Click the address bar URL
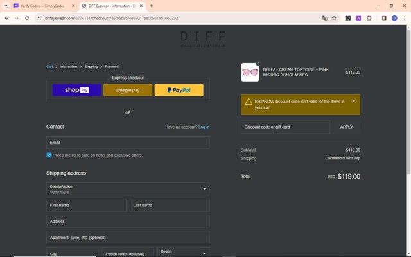Screen dimensions: 411x257 [x=111, y=18]
